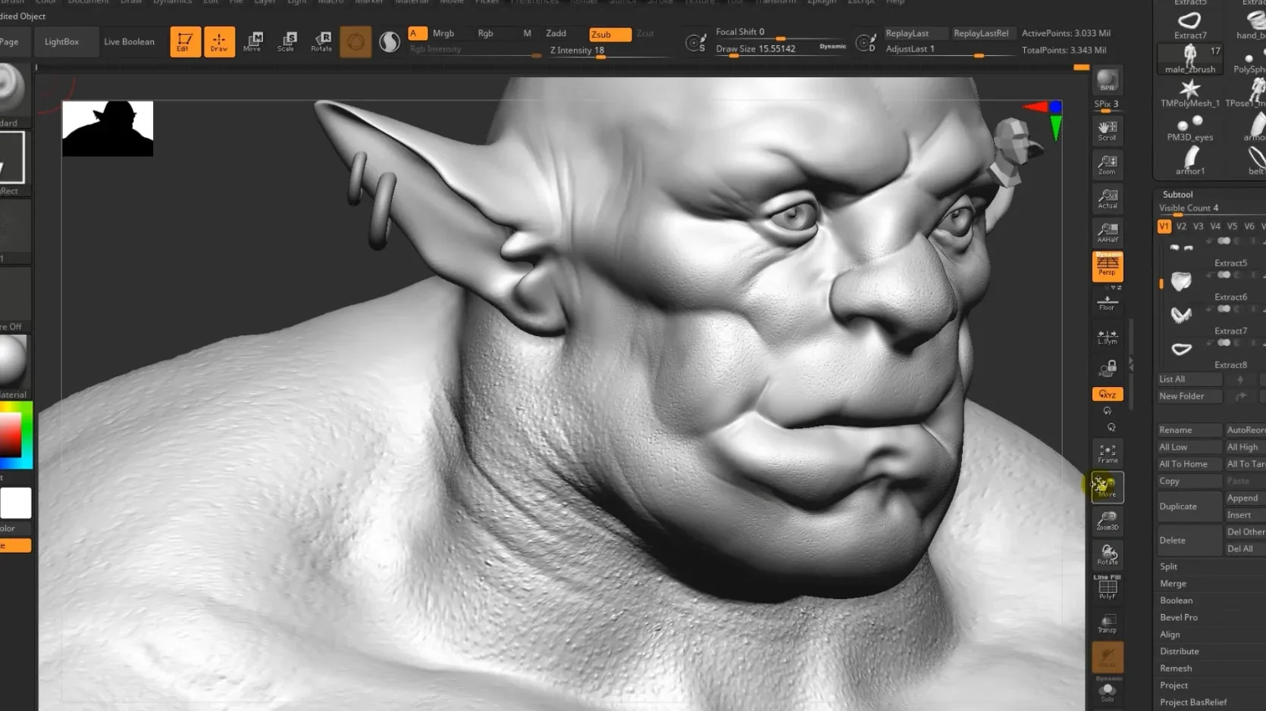Toggle Solo mode

(x=1108, y=691)
